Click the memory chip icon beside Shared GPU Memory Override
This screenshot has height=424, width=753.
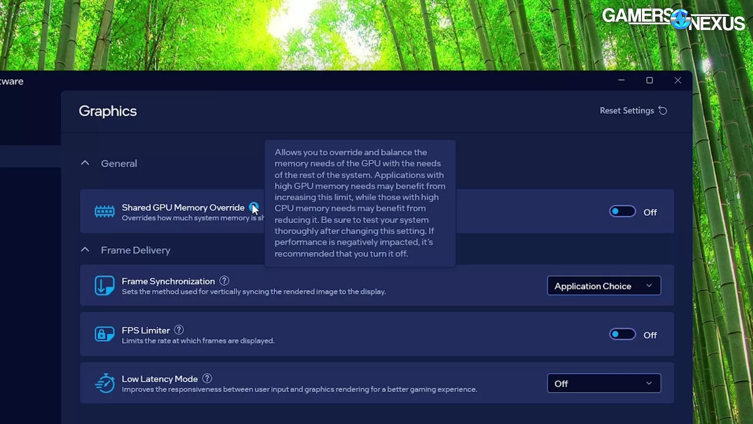(x=104, y=211)
